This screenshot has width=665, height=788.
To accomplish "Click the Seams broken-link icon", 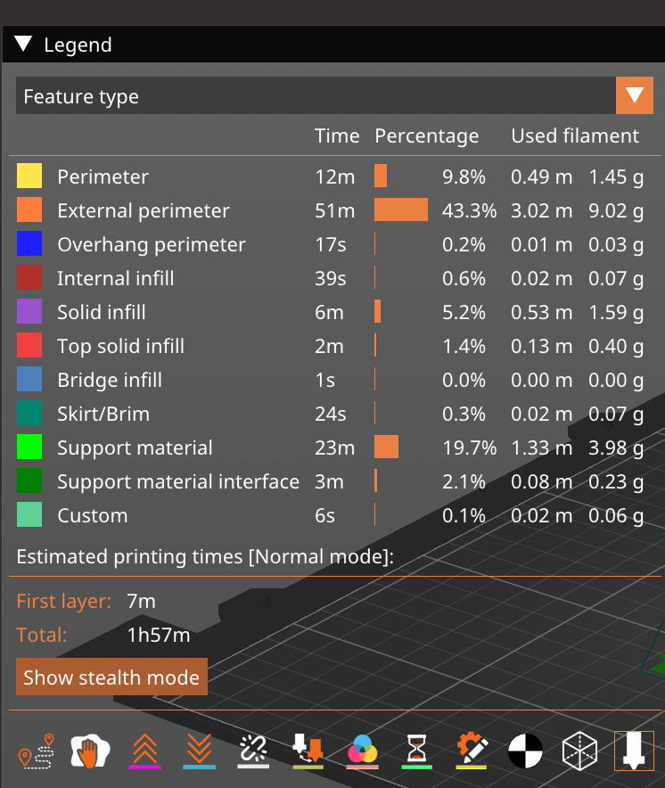I will pos(253,751).
